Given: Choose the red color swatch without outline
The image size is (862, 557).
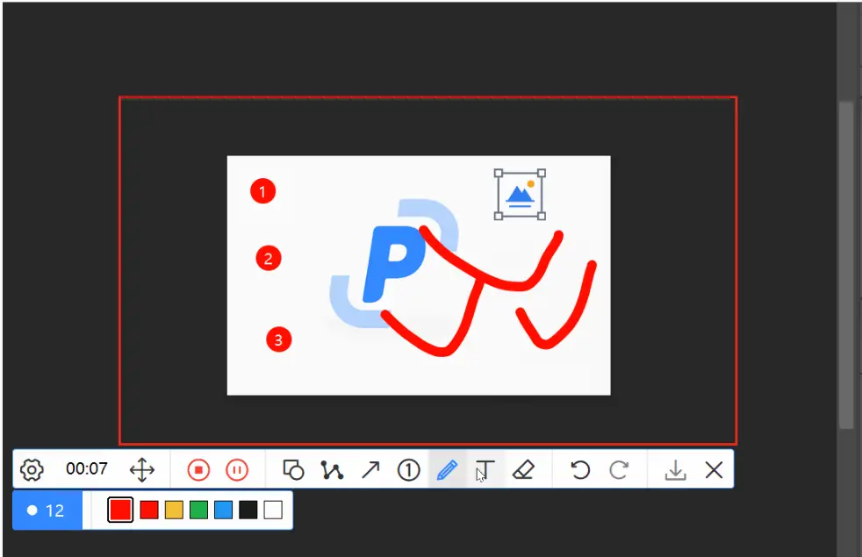Looking at the screenshot, I should 149,510.
